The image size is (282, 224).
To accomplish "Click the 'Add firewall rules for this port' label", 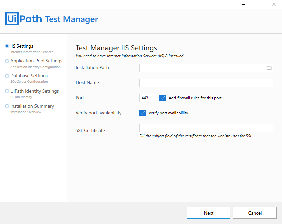I will pos(195,98).
